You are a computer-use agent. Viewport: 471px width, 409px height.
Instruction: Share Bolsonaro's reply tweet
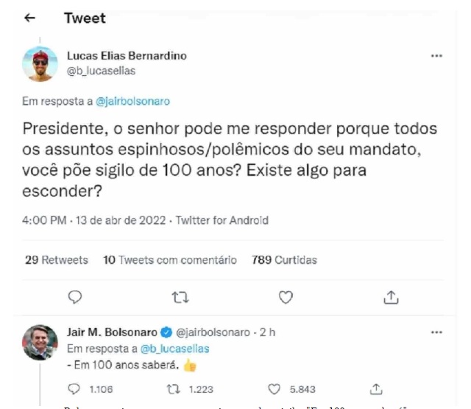(376, 388)
